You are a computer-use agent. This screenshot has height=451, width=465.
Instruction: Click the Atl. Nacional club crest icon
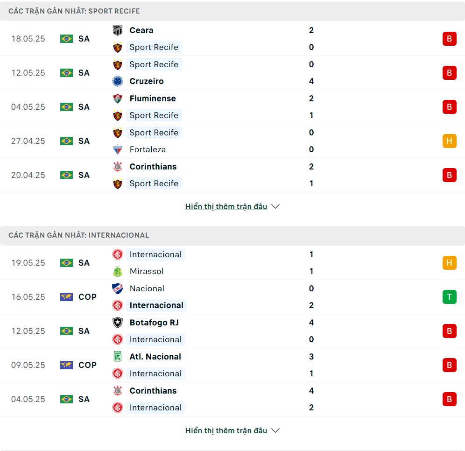click(118, 357)
